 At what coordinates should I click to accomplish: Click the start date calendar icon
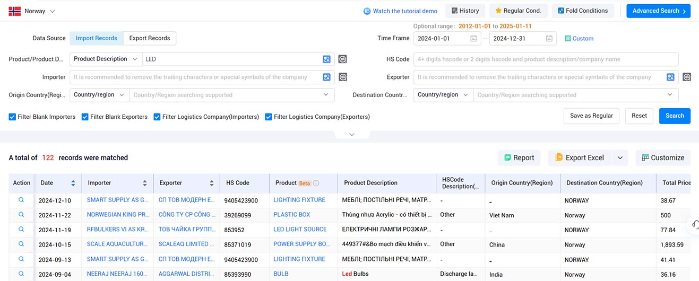[x=473, y=39]
